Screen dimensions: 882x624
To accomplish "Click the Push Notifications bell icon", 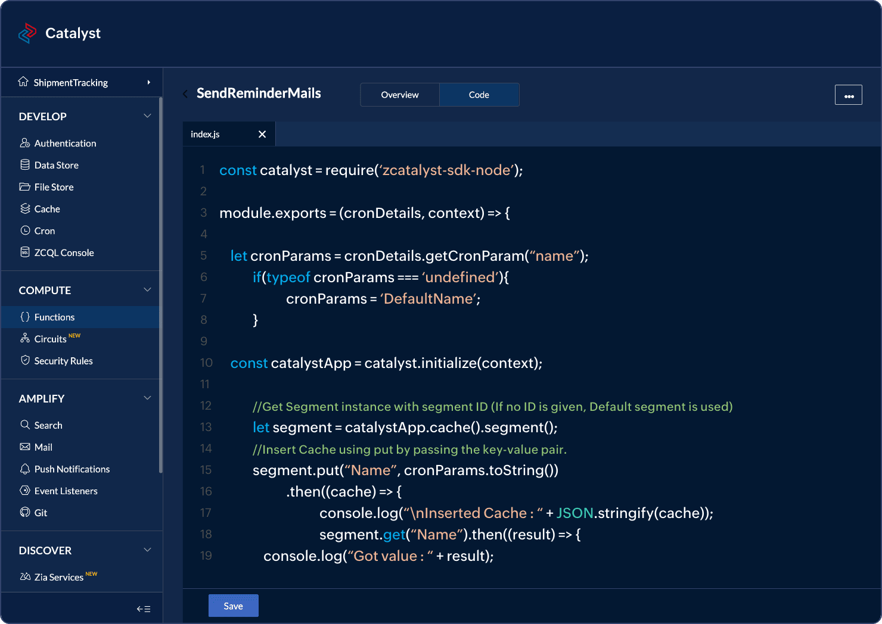I will [25, 469].
